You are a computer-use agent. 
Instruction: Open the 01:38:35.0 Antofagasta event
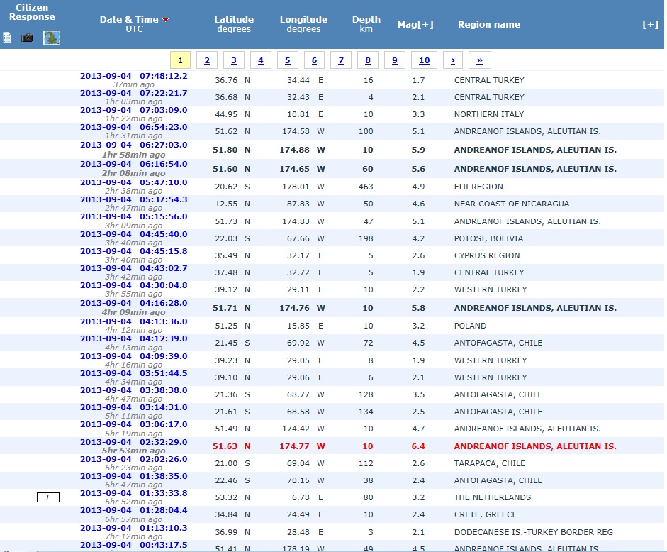coord(133,476)
